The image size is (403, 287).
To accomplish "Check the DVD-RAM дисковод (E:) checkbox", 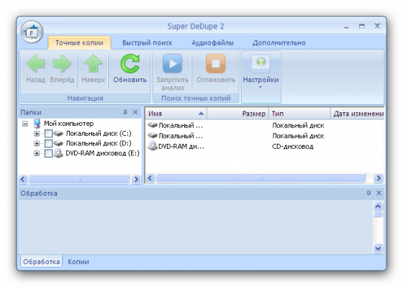I will (x=48, y=153).
